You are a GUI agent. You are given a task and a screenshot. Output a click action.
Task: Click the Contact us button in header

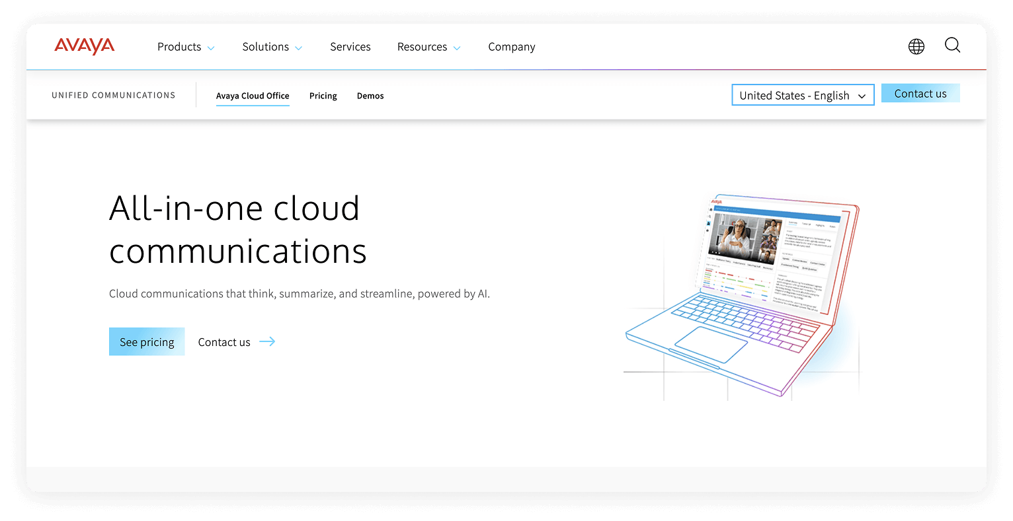(920, 93)
